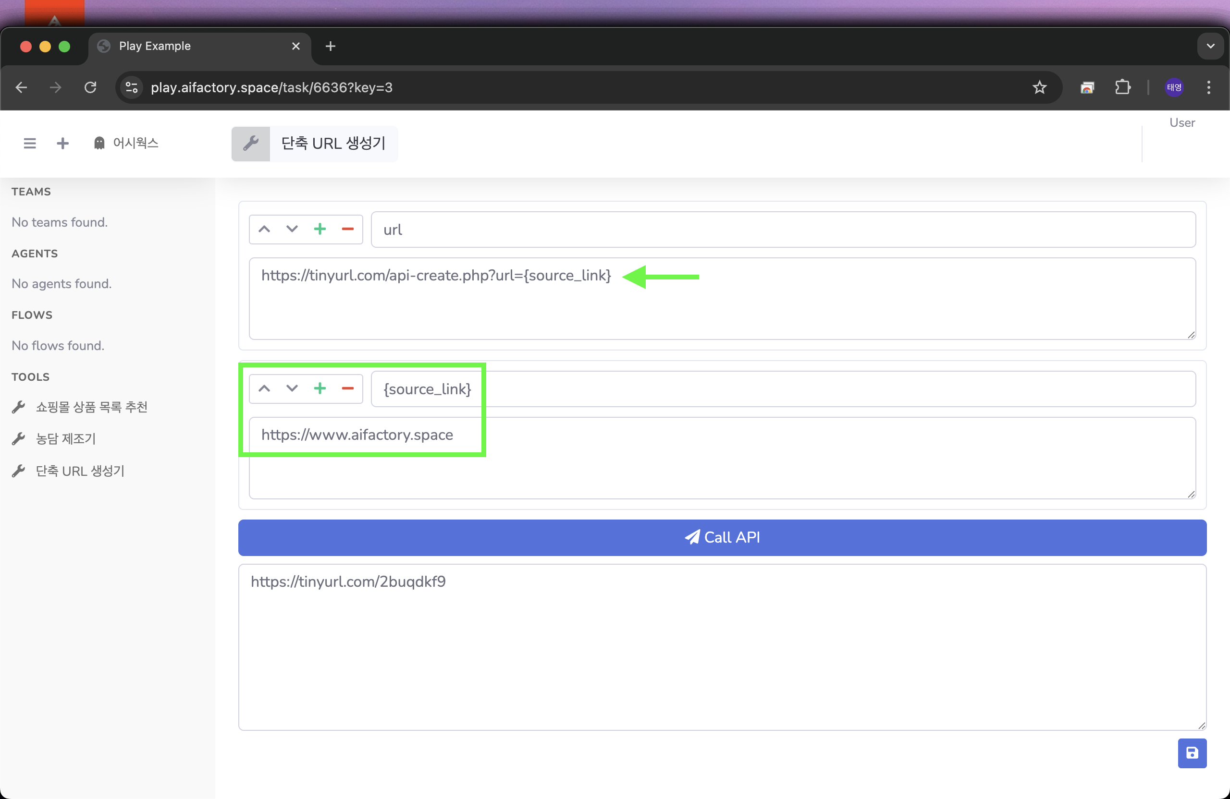Switch to the Play Example tab
The image size is (1230, 799).
pos(199,47)
